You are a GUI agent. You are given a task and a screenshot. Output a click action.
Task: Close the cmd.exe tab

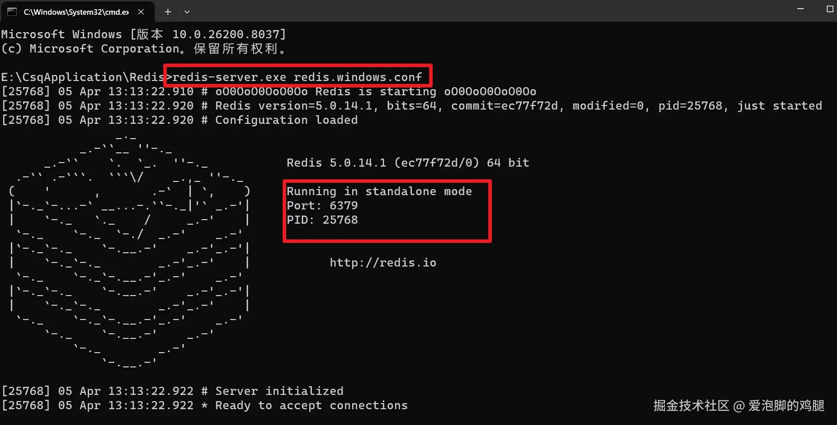tap(141, 12)
